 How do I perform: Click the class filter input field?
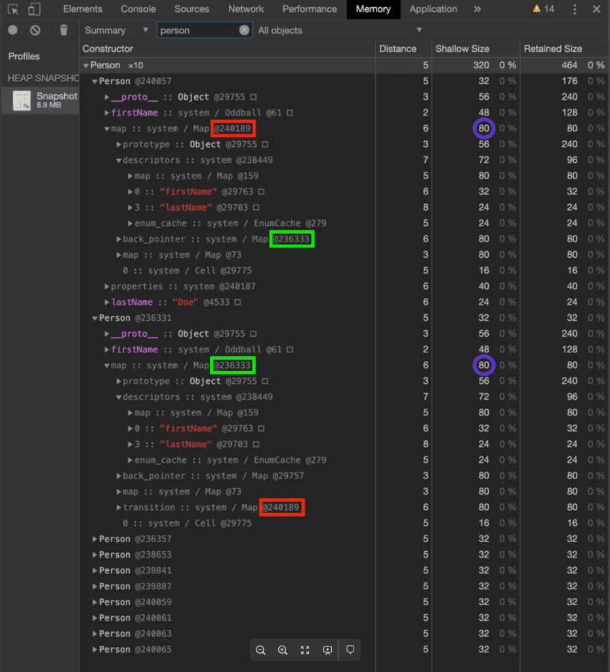(x=197, y=30)
